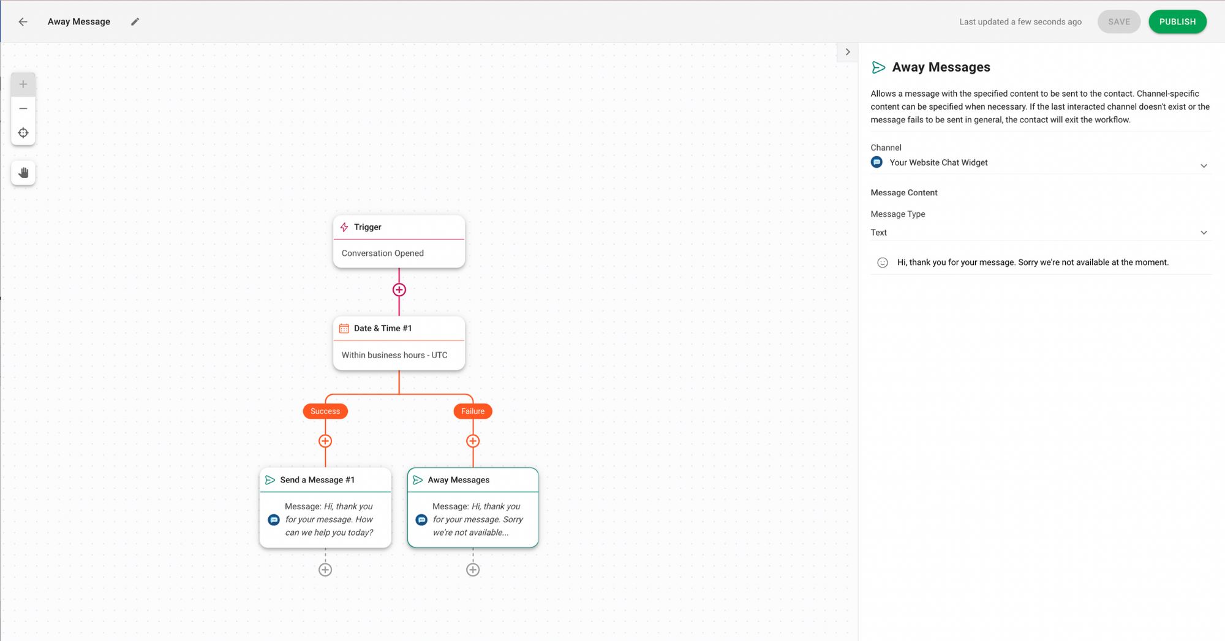
Task: Select the Trigger node
Action: click(x=399, y=241)
